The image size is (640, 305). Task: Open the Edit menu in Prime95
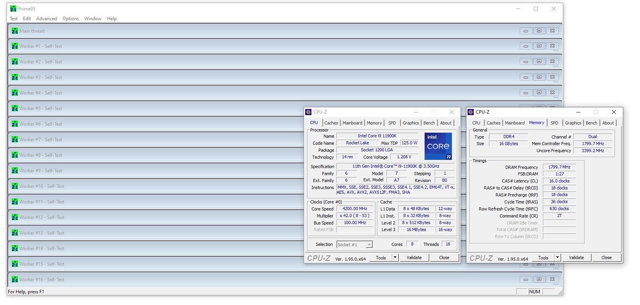pos(27,19)
